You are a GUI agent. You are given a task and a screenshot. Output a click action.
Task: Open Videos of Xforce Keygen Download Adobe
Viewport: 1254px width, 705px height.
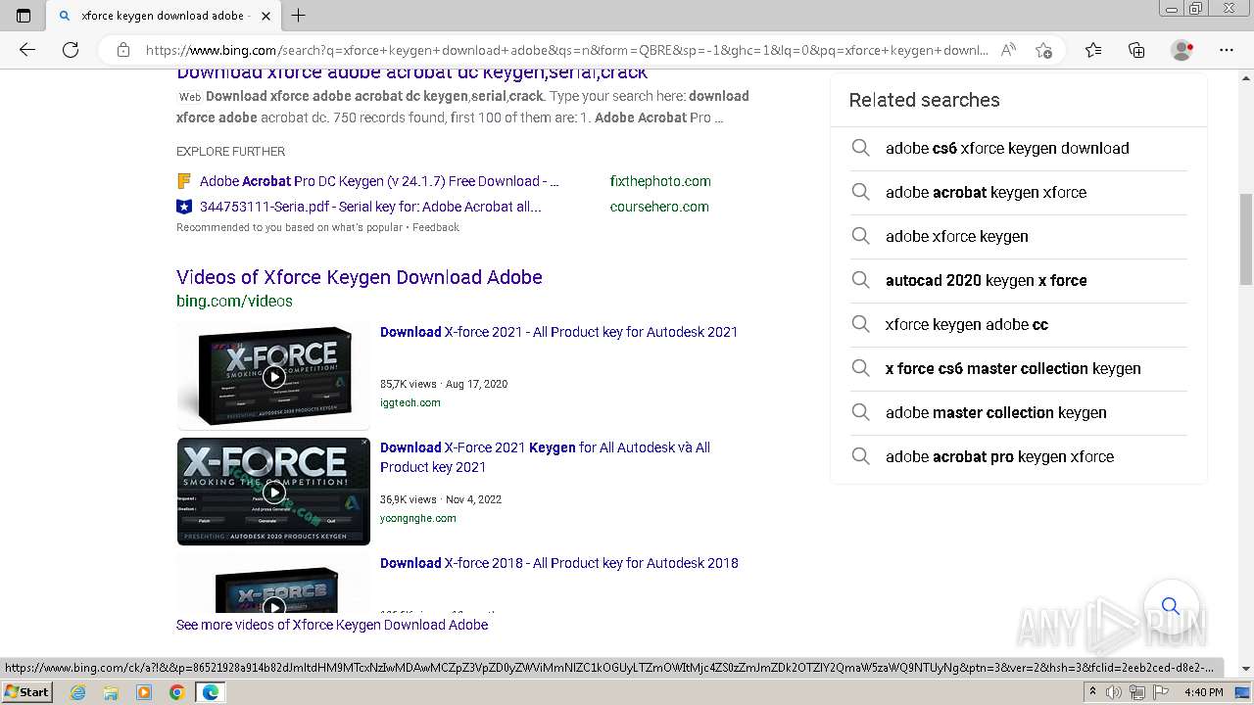click(x=360, y=277)
